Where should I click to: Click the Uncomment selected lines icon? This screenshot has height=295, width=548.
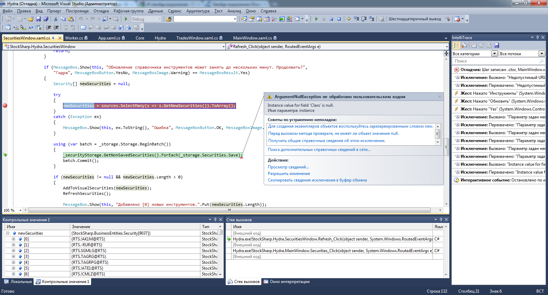[x=73, y=27]
